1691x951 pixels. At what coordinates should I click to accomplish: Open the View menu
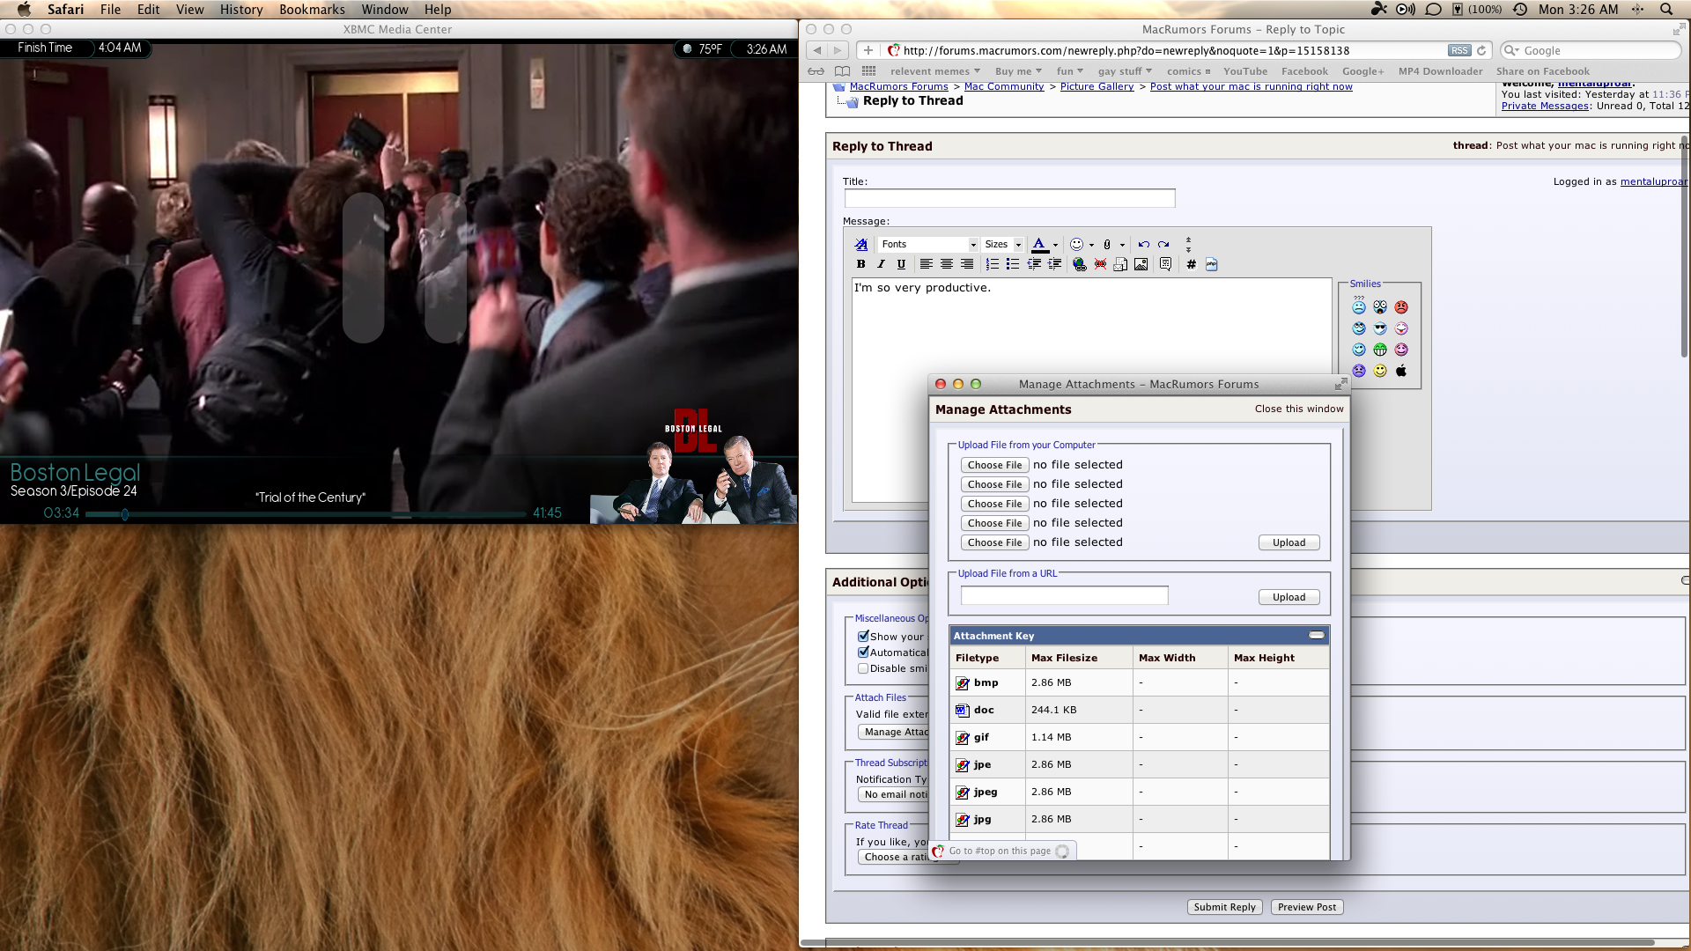(189, 10)
